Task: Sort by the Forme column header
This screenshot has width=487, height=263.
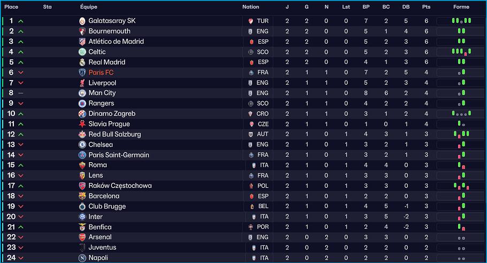Action: pyautogui.click(x=461, y=7)
